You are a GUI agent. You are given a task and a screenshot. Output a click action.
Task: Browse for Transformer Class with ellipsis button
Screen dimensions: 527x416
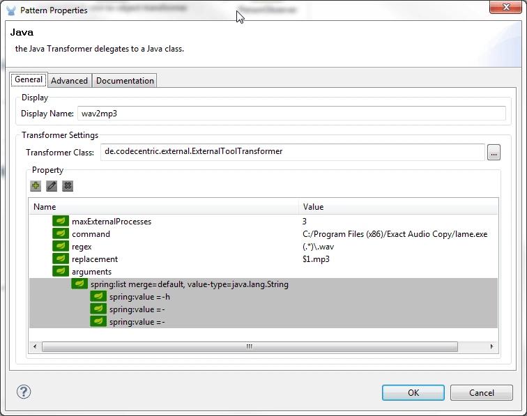point(494,153)
